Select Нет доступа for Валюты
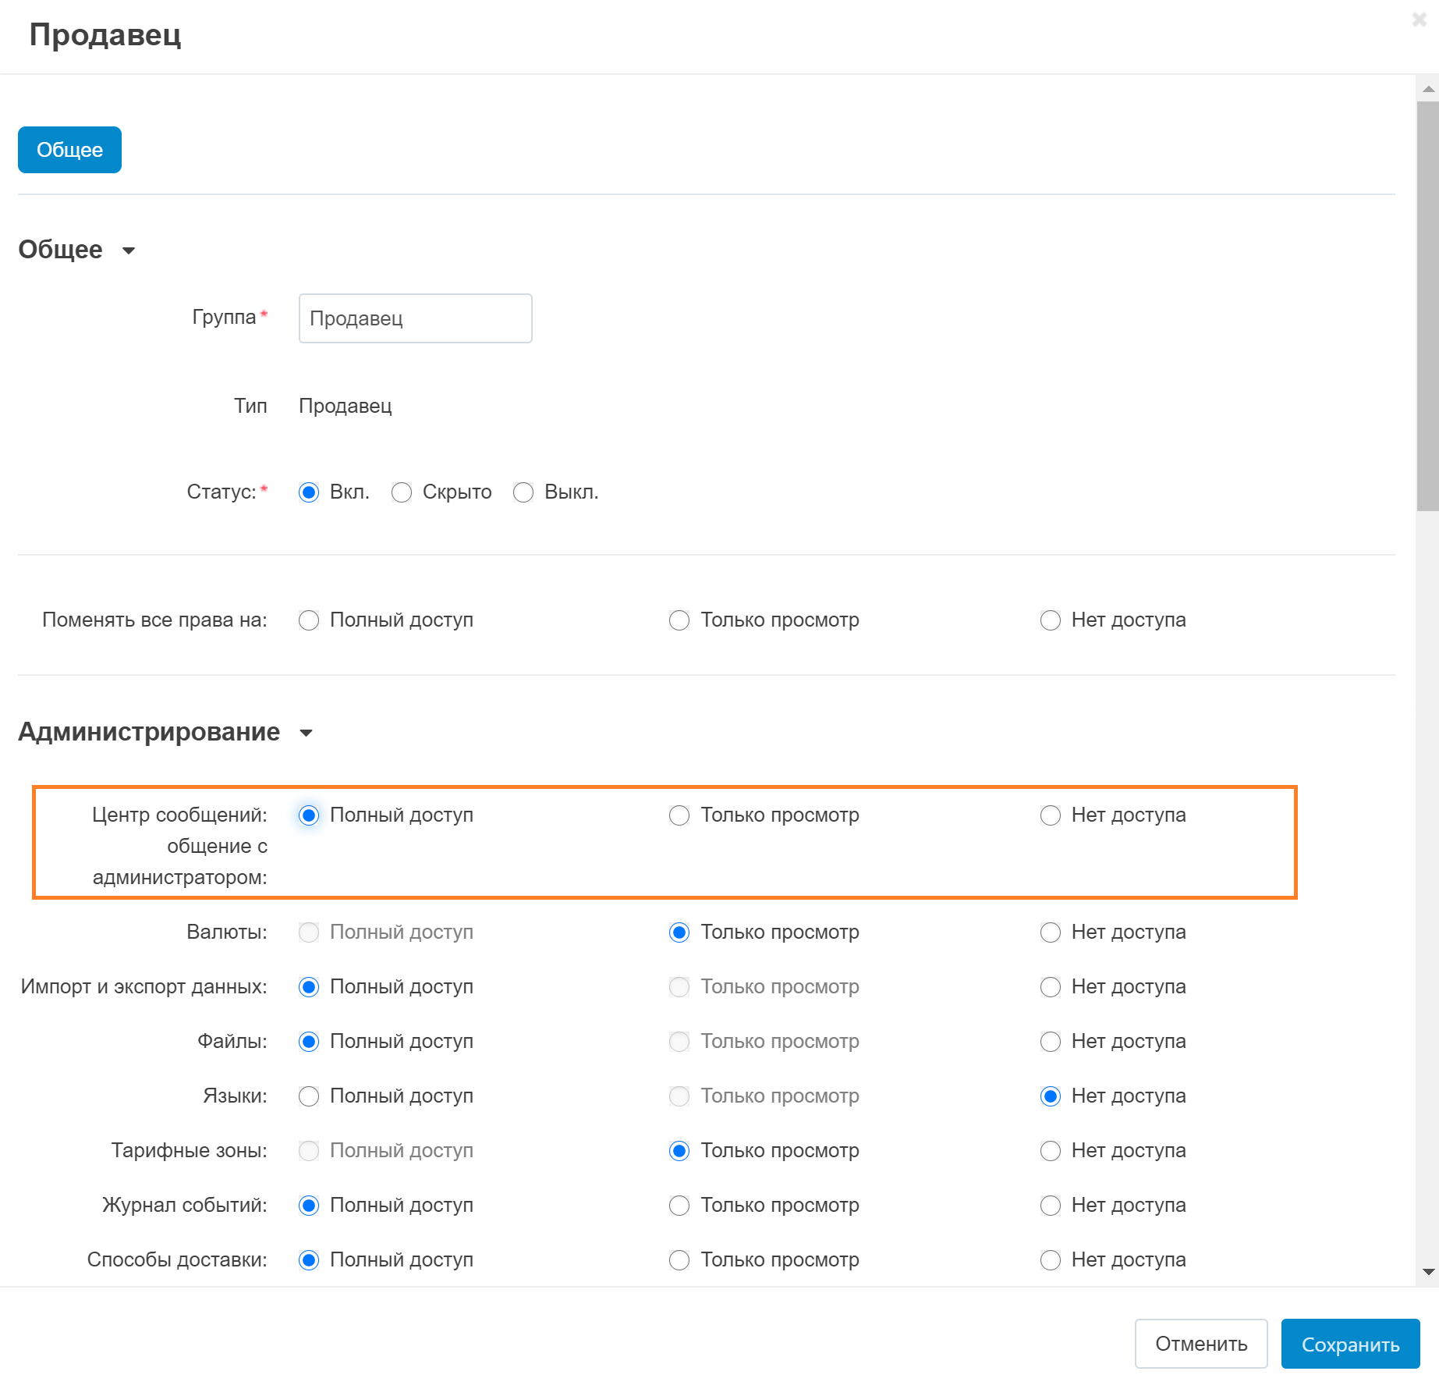 [1051, 932]
